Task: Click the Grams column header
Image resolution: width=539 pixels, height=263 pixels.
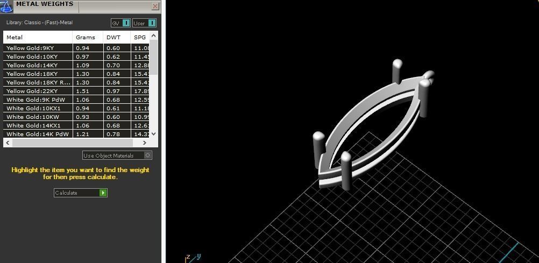Action: (x=88, y=37)
